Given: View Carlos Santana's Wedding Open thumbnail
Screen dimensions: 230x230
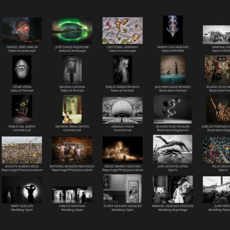Looking at the screenshot, I should pos(72,195).
